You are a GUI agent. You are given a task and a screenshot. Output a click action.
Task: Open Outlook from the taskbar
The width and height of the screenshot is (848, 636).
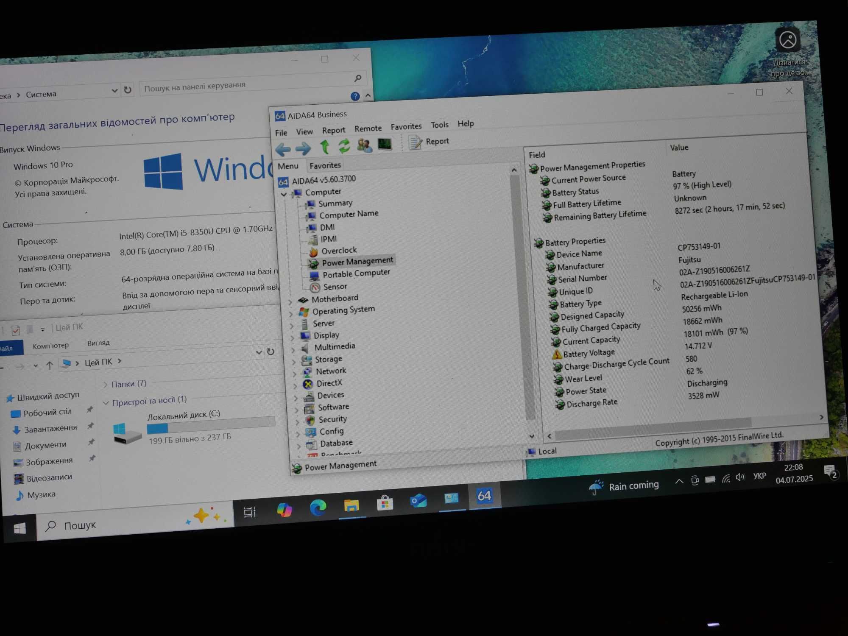click(x=418, y=501)
